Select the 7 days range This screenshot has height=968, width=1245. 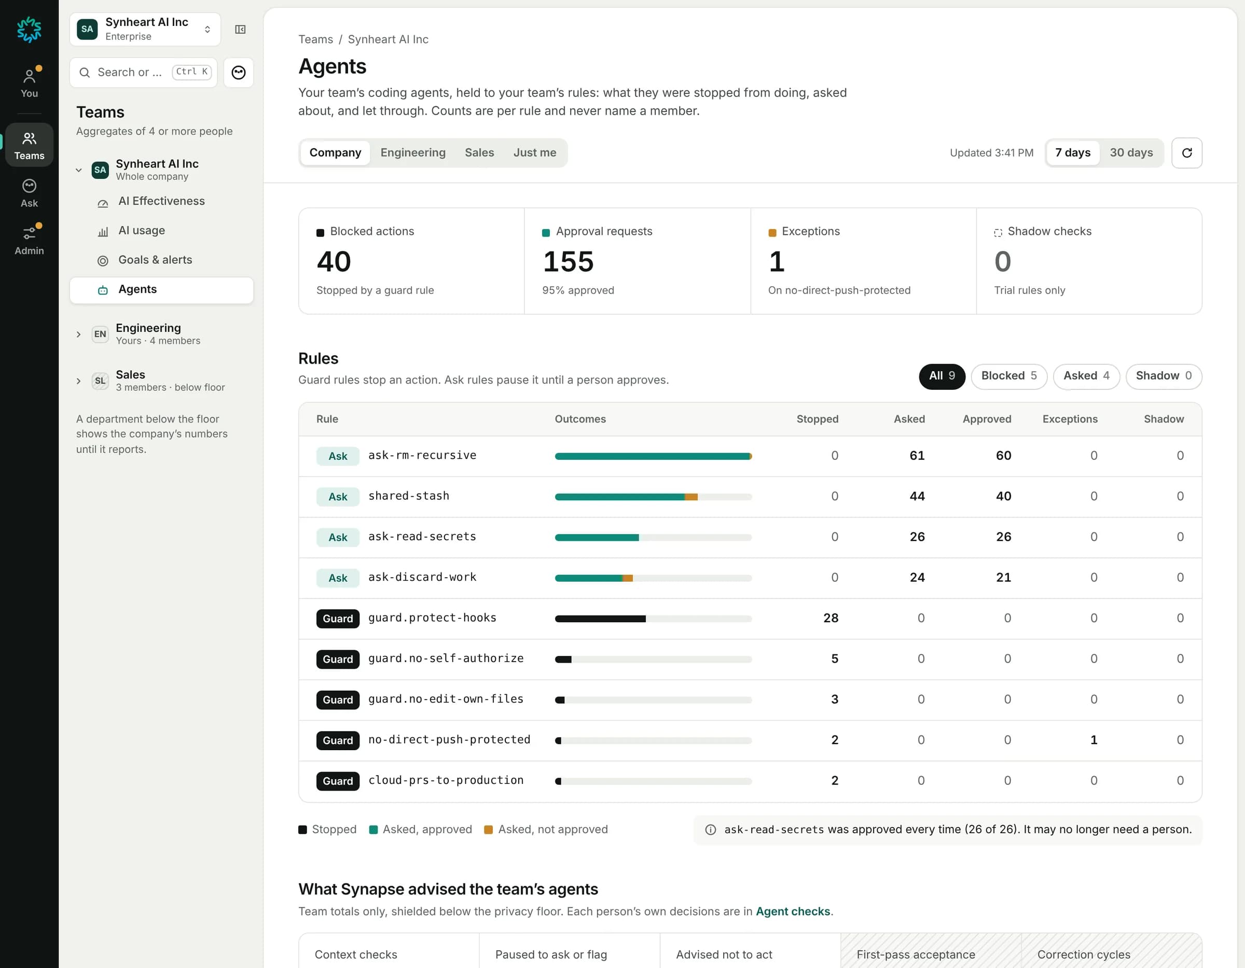(1072, 153)
